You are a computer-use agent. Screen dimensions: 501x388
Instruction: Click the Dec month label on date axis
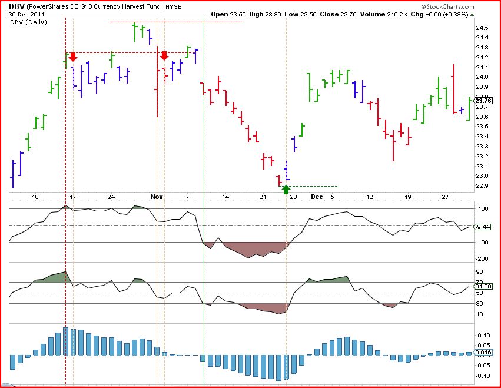[317, 197]
